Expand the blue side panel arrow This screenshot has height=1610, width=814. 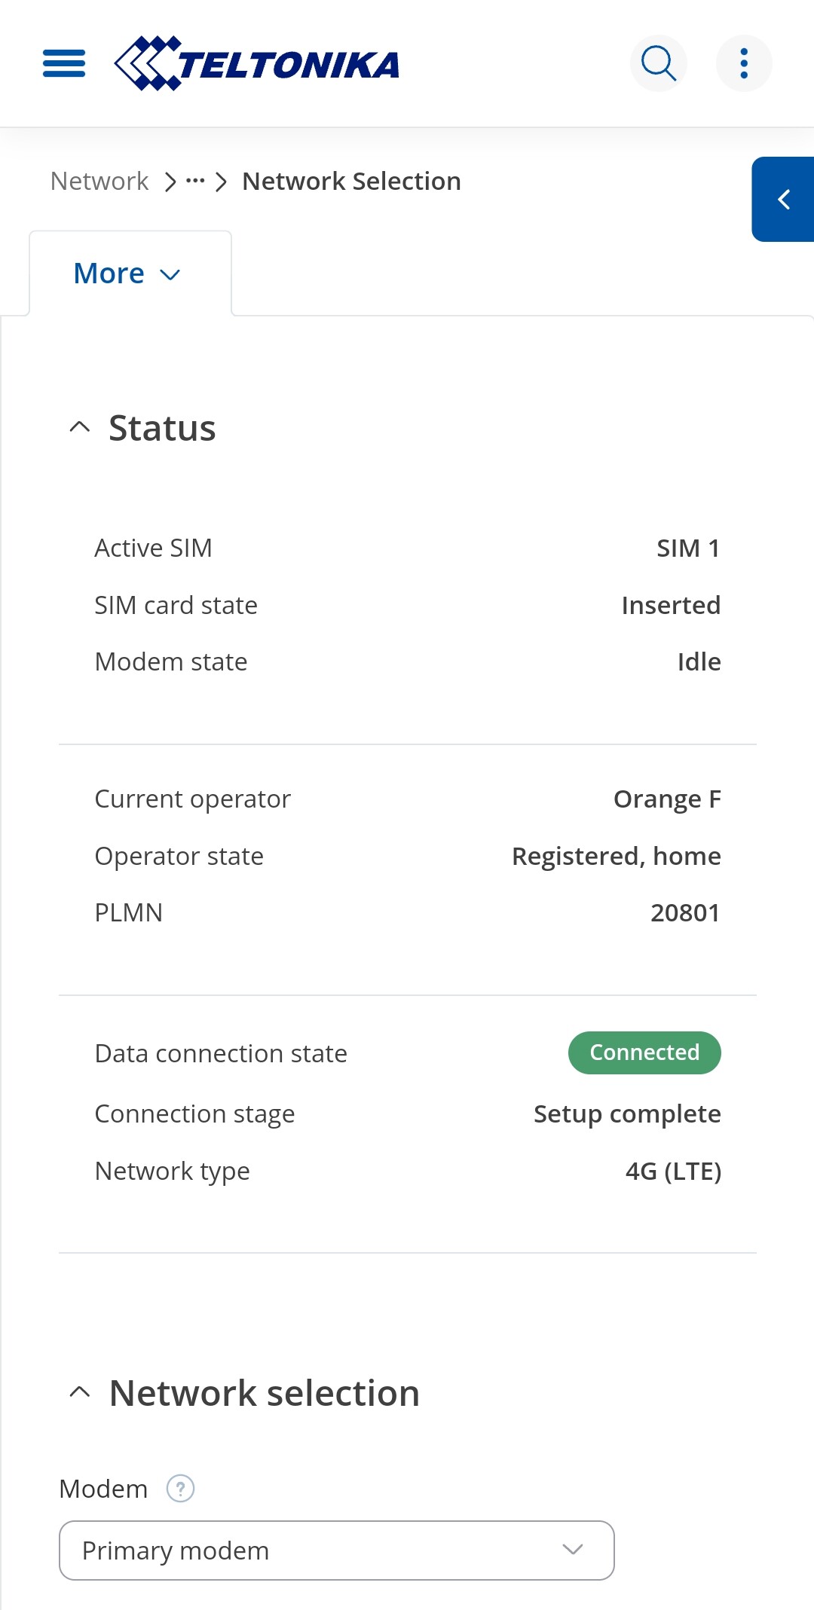tap(783, 200)
